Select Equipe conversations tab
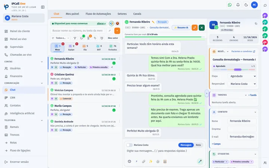 click(x=71, y=48)
